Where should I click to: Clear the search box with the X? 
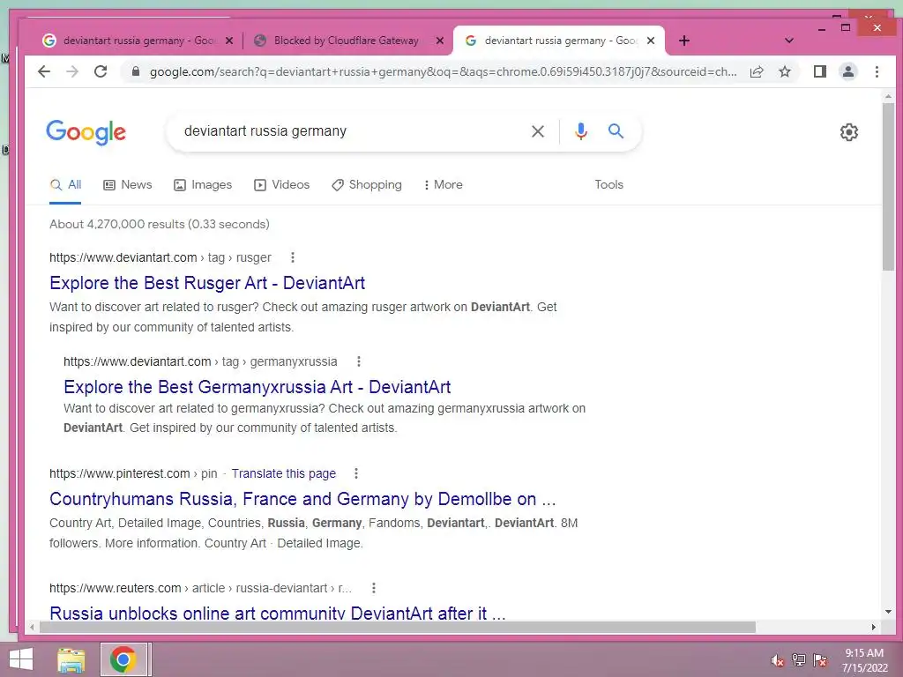coord(537,131)
